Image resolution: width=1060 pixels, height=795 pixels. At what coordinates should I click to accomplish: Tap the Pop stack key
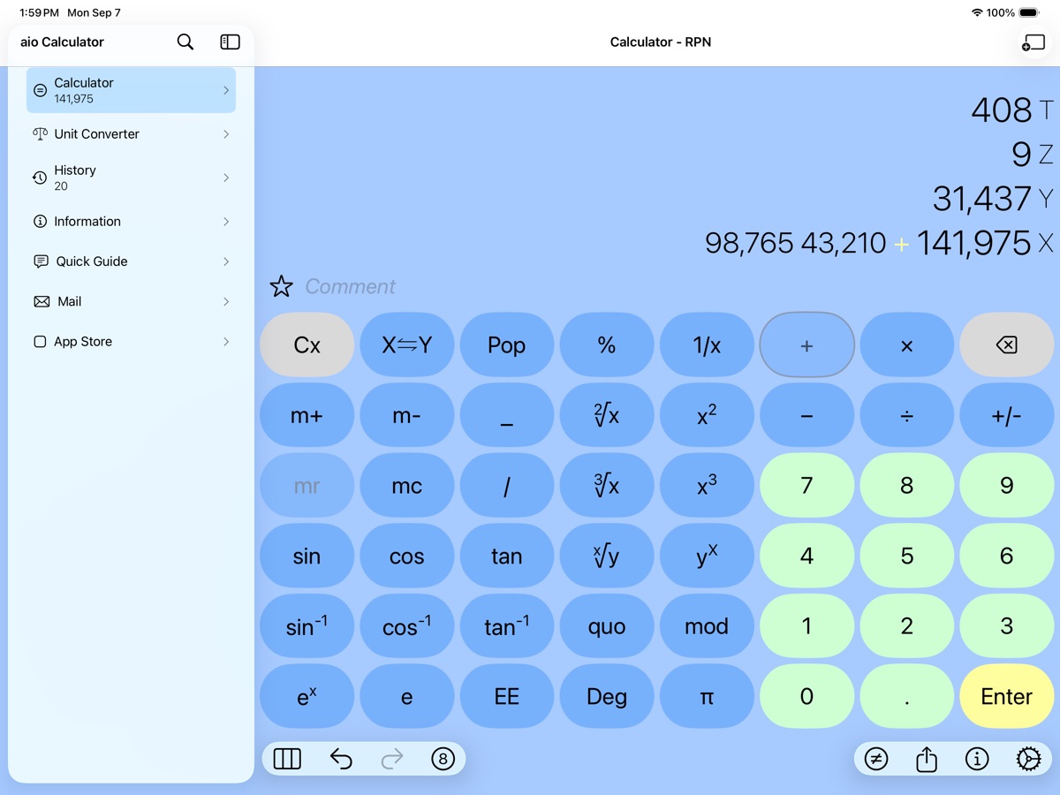pos(506,345)
